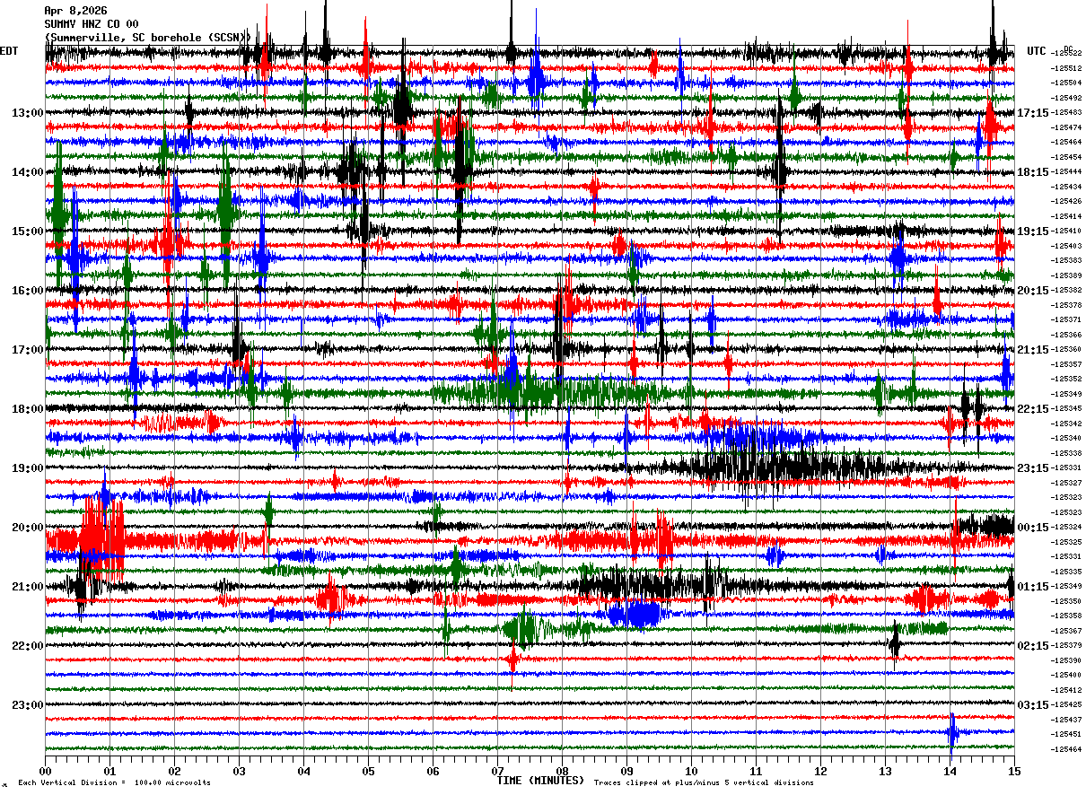
Task: Click the '20:00' EDT hour label
Action: point(28,528)
